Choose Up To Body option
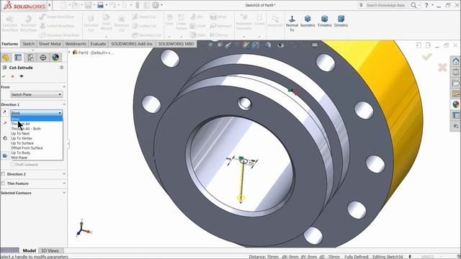 (x=21, y=153)
